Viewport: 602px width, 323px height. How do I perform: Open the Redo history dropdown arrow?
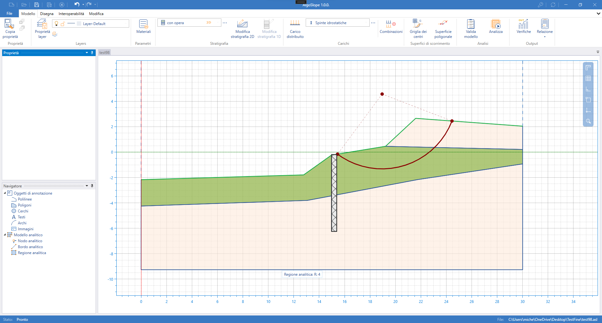(95, 5)
